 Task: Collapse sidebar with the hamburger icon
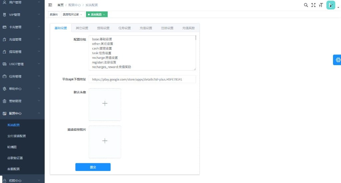(50, 5)
